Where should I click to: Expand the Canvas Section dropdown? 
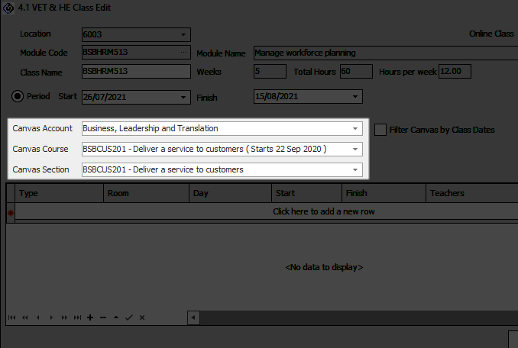pos(355,169)
